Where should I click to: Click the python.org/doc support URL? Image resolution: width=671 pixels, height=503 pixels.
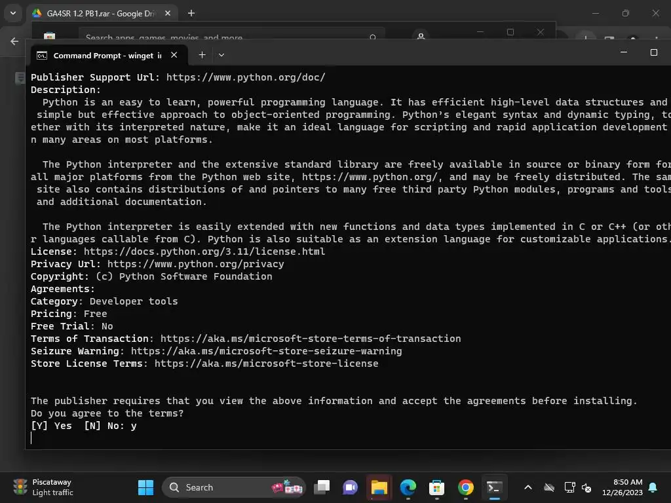246,77
